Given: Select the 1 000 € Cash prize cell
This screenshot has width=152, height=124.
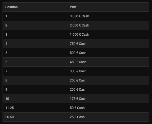Looking at the screenshot, I should 79,35.
